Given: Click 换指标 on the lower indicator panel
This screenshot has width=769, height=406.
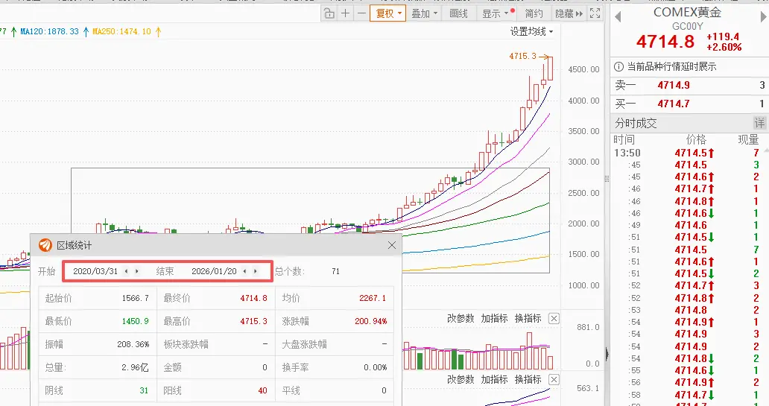Looking at the screenshot, I should pos(528,379).
